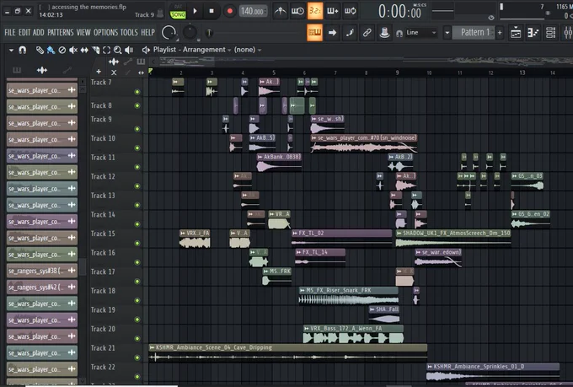The height and width of the screenshot is (387, 573).
Task: Toggle the playlist magnet snap icon
Action: tap(22, 50)
